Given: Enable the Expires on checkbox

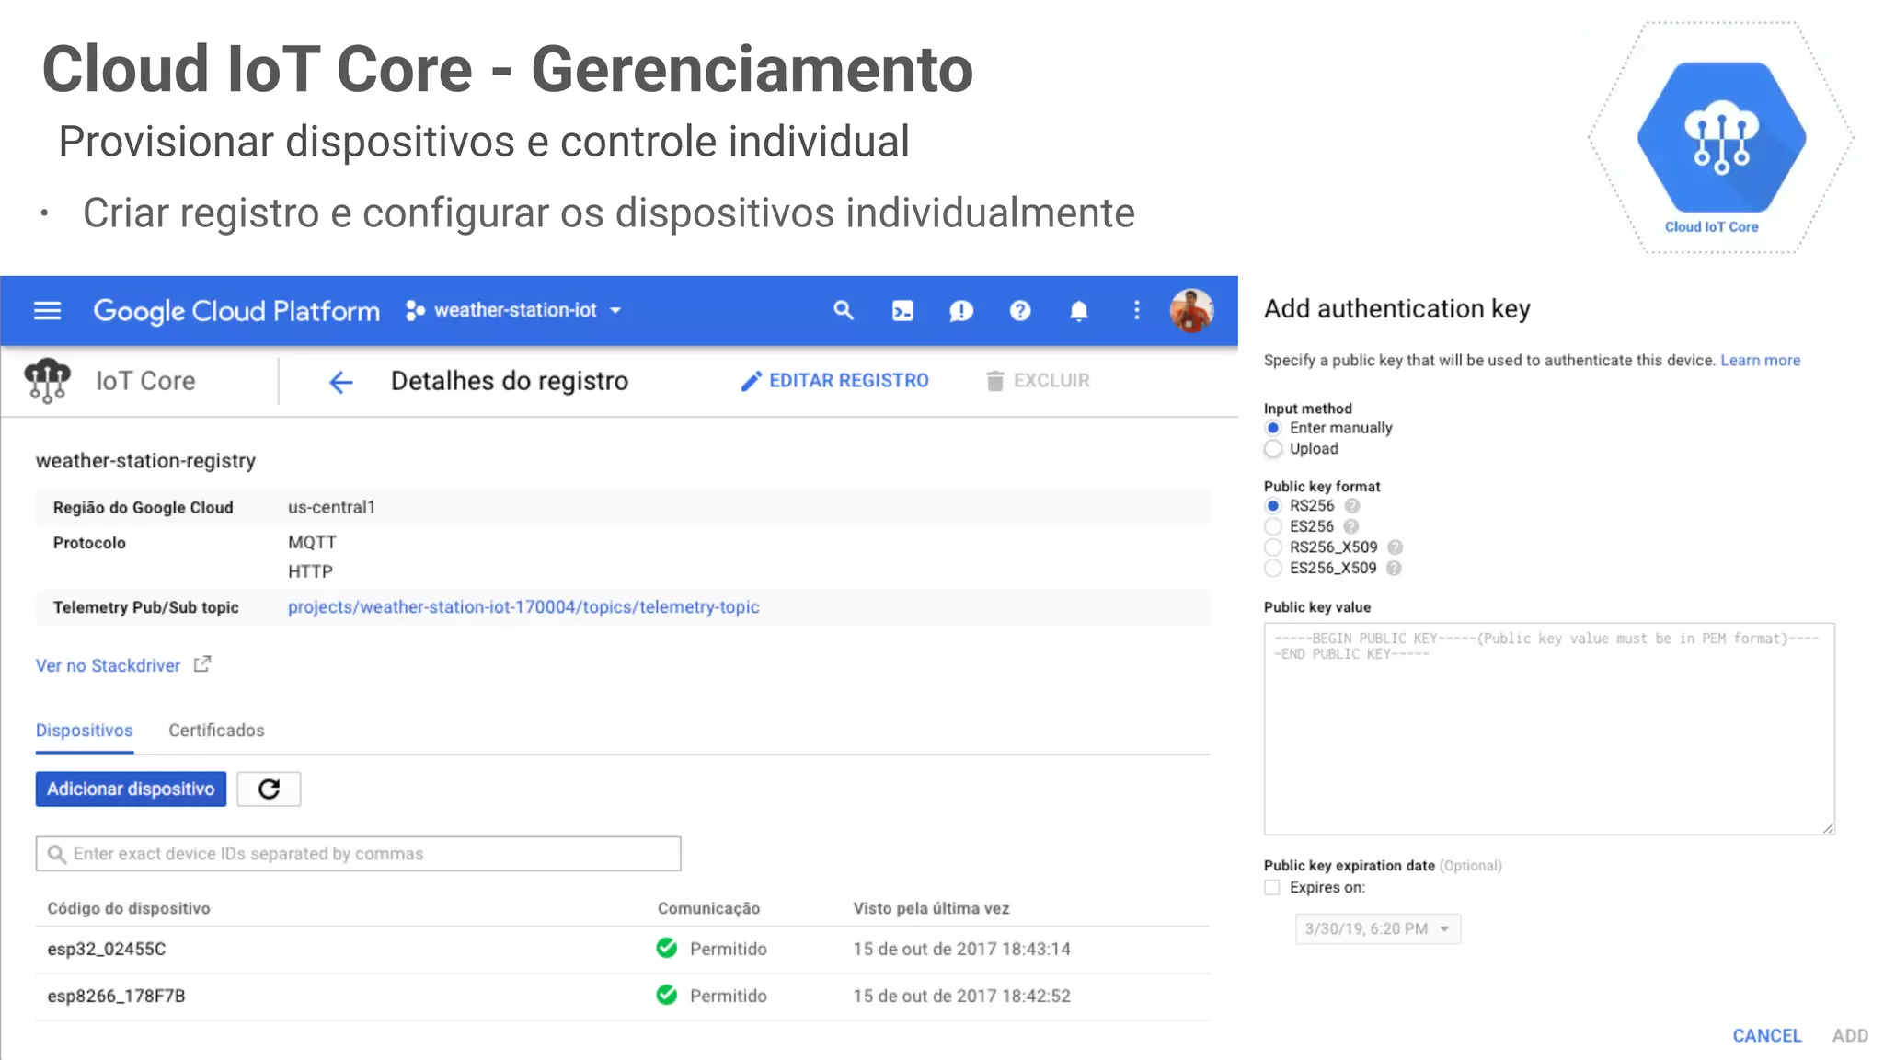Looking at the screenshot, I should [1272, 888].
